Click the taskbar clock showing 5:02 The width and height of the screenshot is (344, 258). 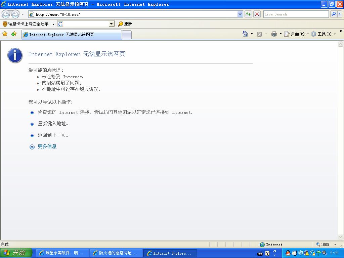[334, 253]
